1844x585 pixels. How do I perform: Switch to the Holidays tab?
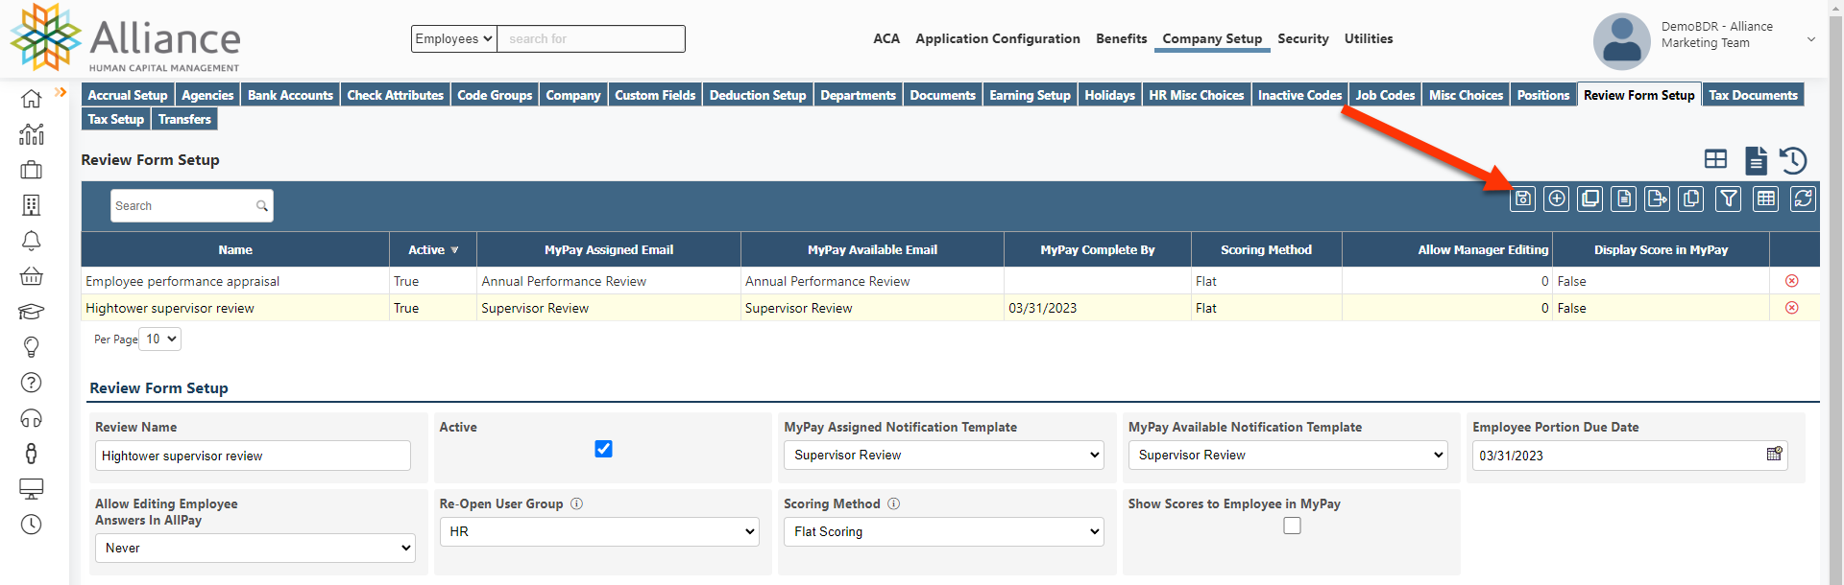[1109, 95]
